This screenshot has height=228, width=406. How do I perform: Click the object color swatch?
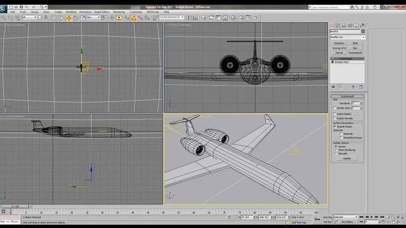363,31
